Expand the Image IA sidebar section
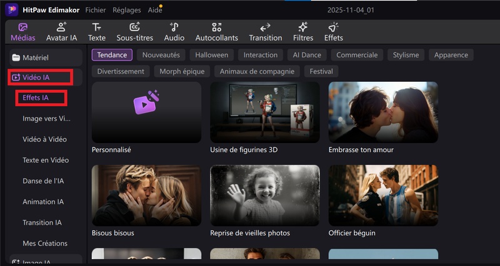The width and height of the screenshot is (500, 266). 44,262
